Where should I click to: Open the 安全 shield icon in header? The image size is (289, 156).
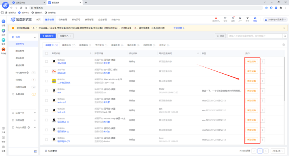point(225,18)
